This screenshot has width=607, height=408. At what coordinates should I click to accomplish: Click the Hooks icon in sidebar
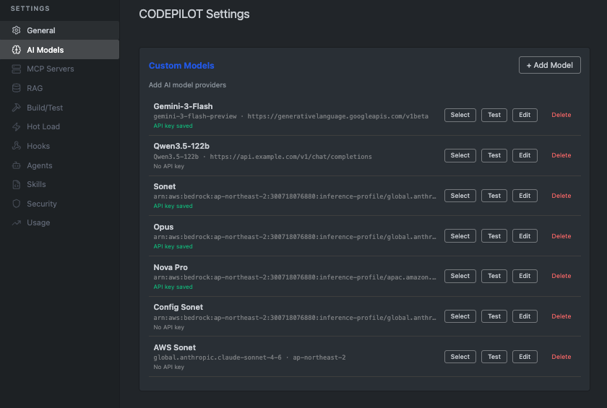16,146
